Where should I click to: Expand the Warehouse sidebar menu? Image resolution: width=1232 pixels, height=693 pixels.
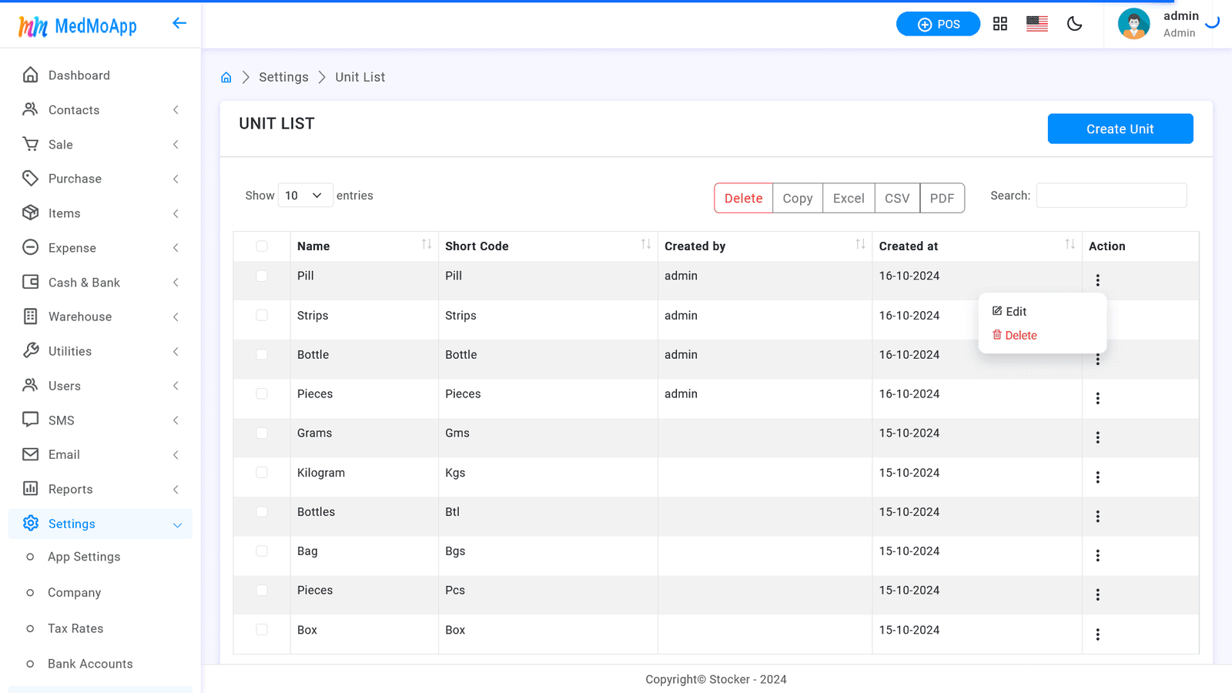(x=100, y=316)
